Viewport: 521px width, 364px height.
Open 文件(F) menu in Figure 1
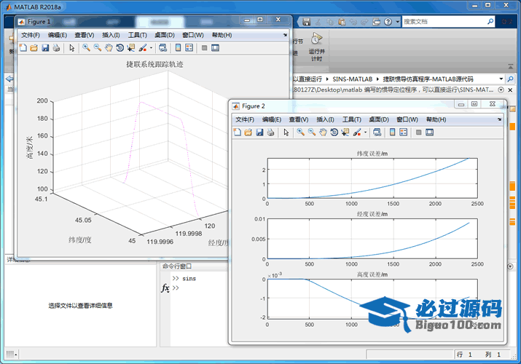coord(31,35)
